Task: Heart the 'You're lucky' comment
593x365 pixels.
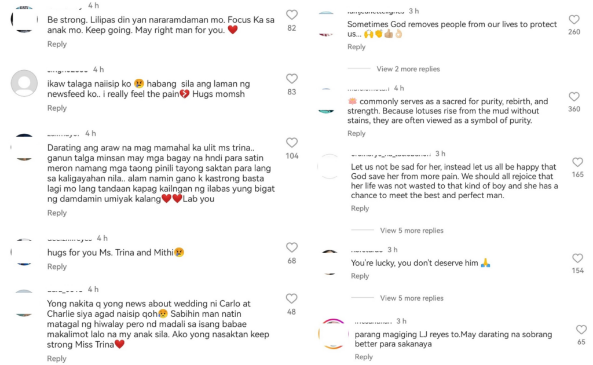Action: [577, 258]
